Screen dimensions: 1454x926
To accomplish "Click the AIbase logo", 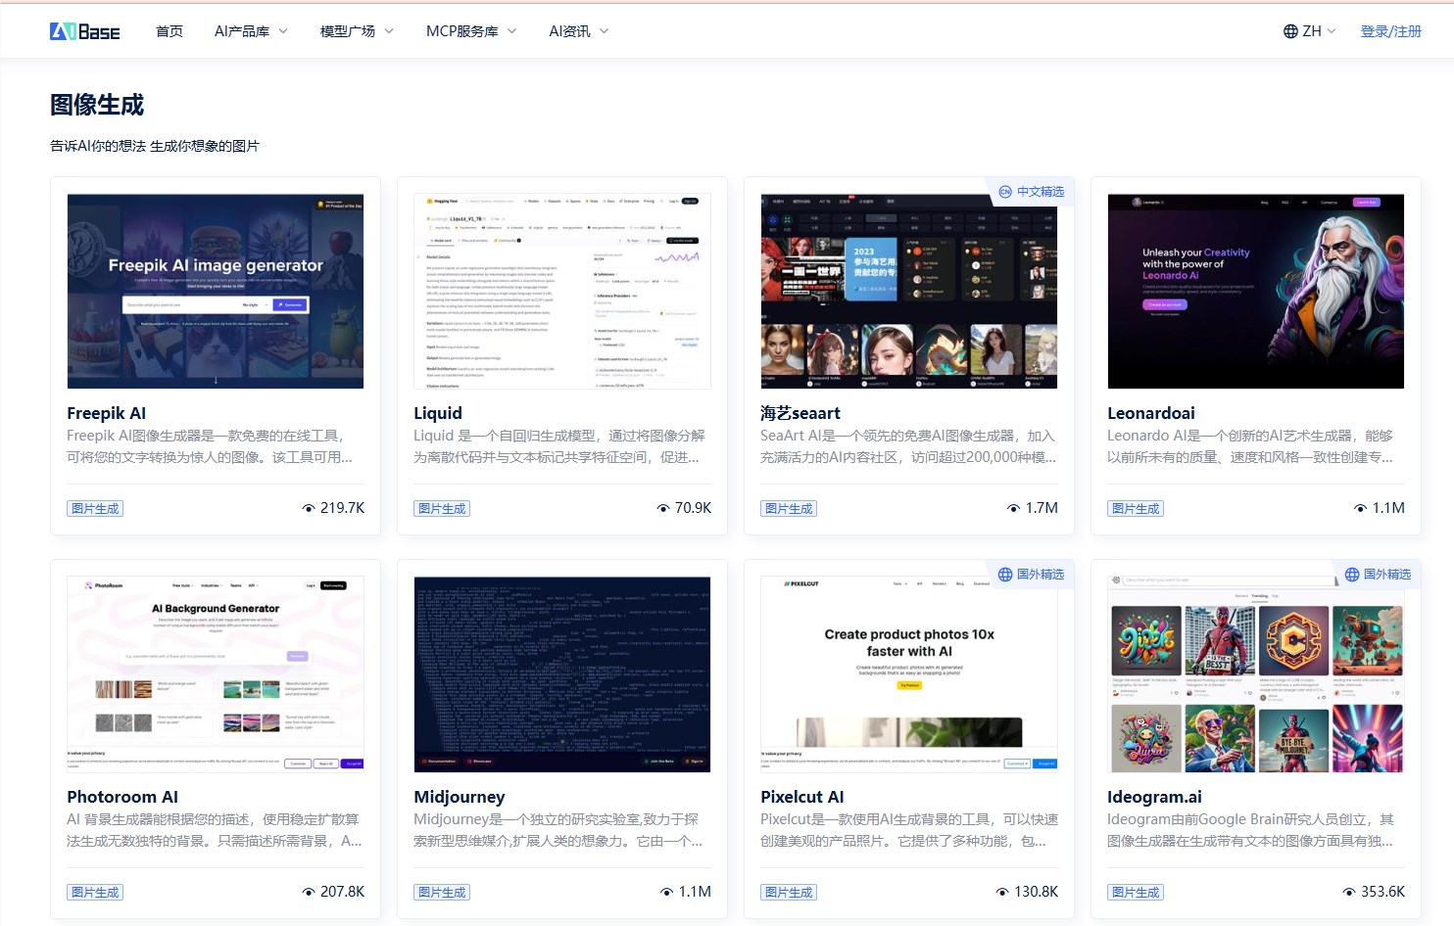I will click(84, 31).
